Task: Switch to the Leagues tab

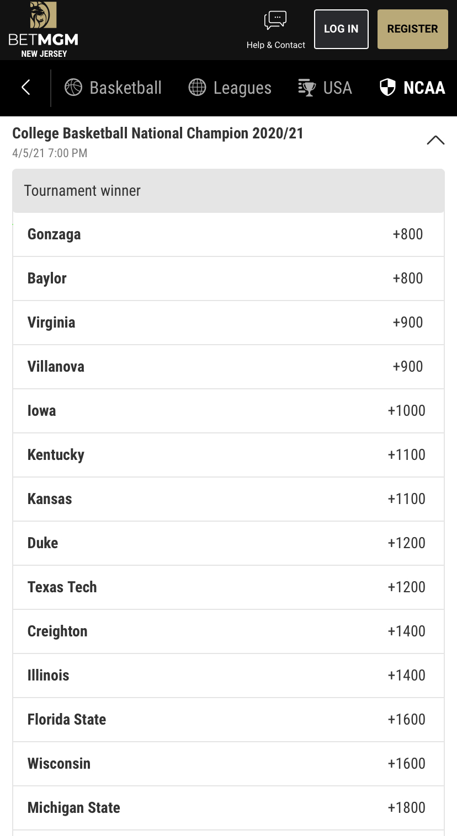Action: coord(242,88)
